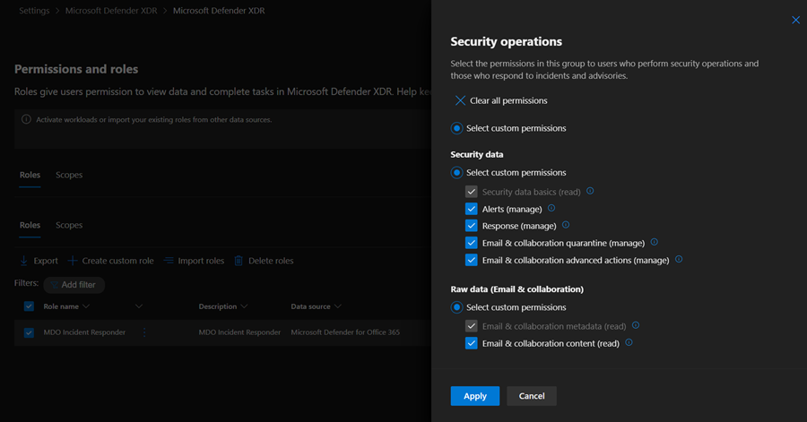The image size is (807, 422).
Task: Click info icon for Email & collaboration metadata
Action: coord(636,326)
